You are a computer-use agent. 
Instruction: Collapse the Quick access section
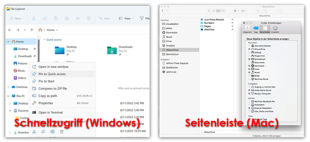[x=44, y=39]
